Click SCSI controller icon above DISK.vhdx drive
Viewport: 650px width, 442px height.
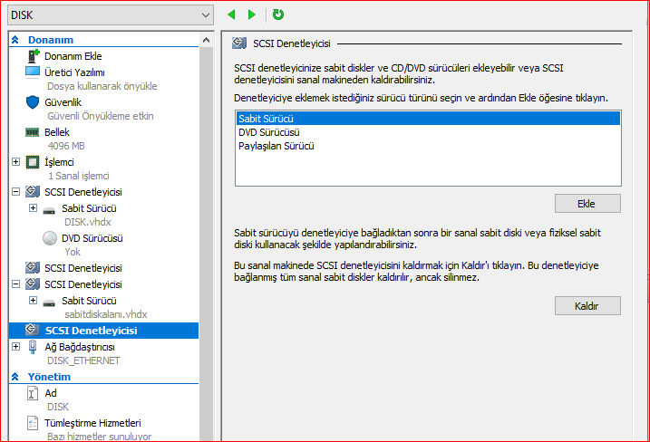point(33,191)
